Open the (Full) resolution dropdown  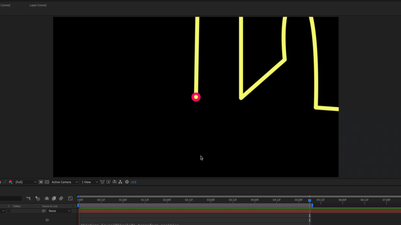click(x=26, y=182)
